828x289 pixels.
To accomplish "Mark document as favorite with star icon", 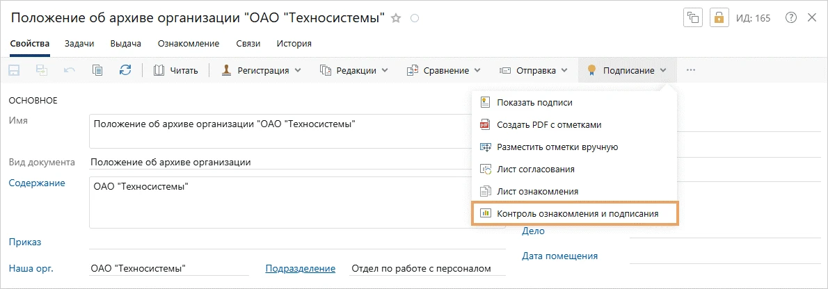I will click(396, 19).
